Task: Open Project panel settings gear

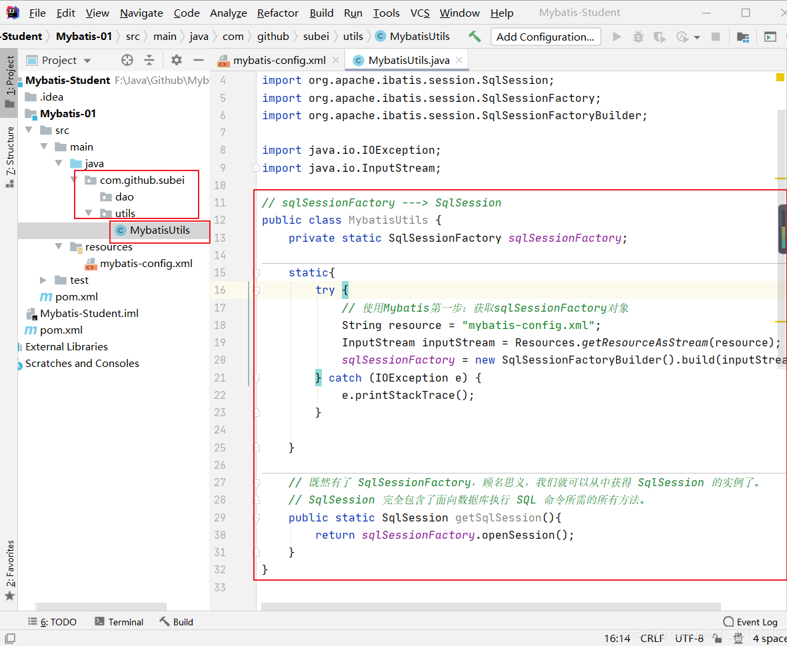Action: point(177,61)
